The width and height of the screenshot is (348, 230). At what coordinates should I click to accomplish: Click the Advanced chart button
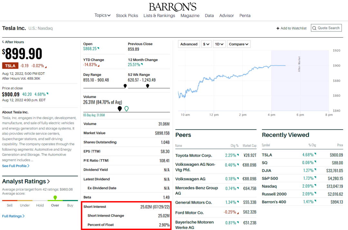(188, 44)
